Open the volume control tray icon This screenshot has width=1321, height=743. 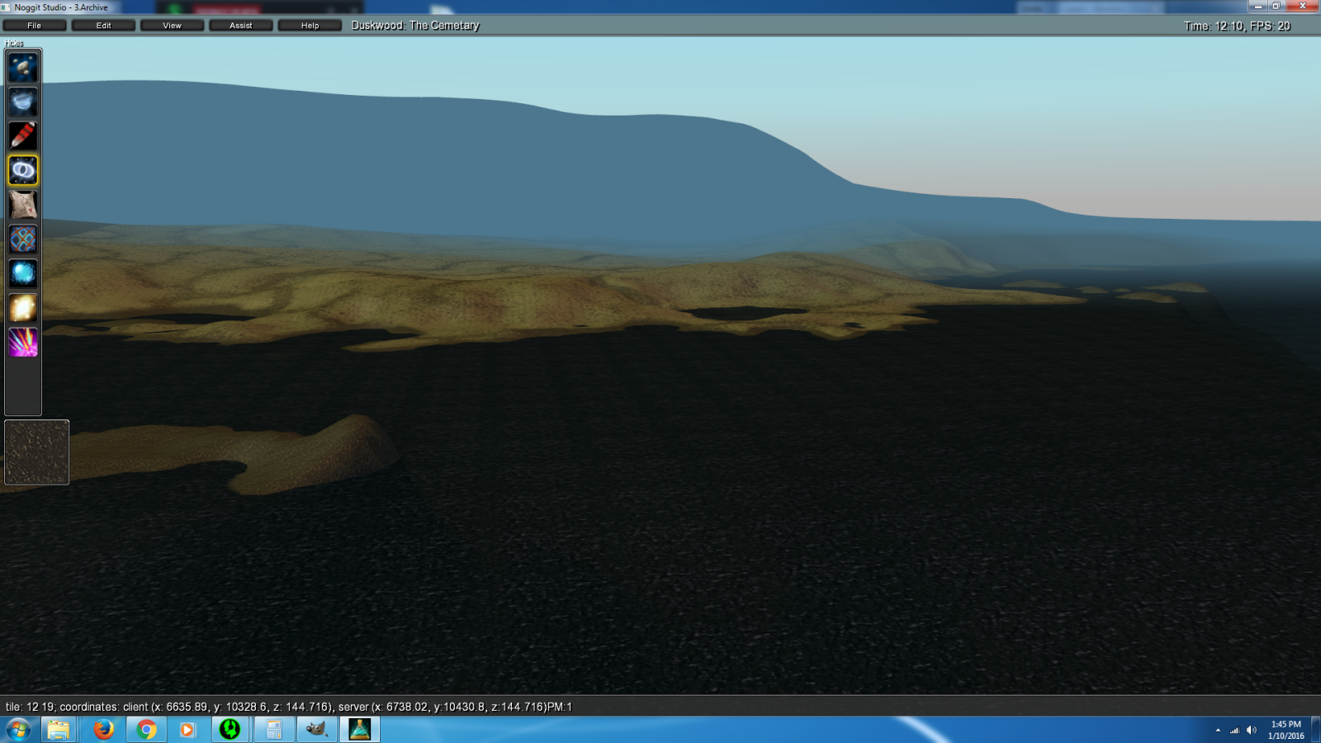click(1252, 730)
